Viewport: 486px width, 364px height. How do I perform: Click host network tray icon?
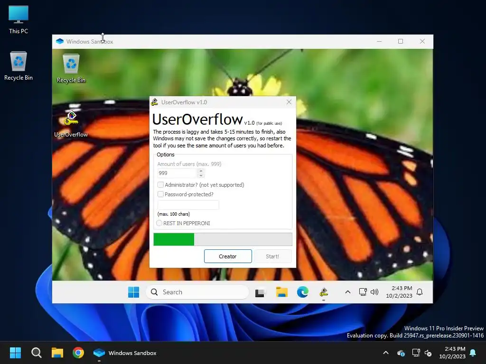(x=416, y=353)
